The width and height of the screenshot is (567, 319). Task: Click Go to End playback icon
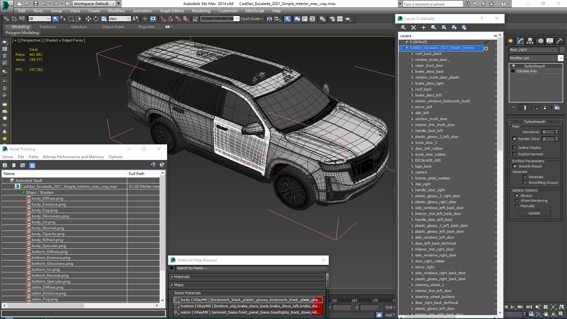[529, 307]
